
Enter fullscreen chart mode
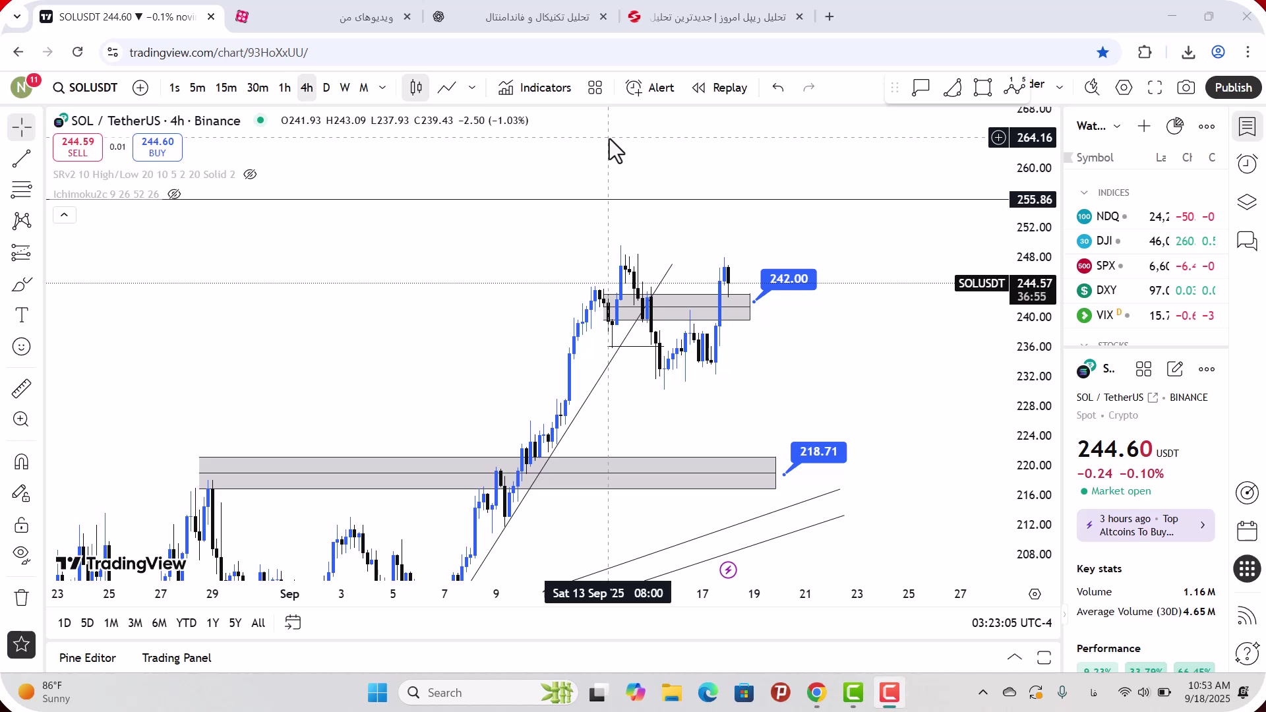[1155, 88]
